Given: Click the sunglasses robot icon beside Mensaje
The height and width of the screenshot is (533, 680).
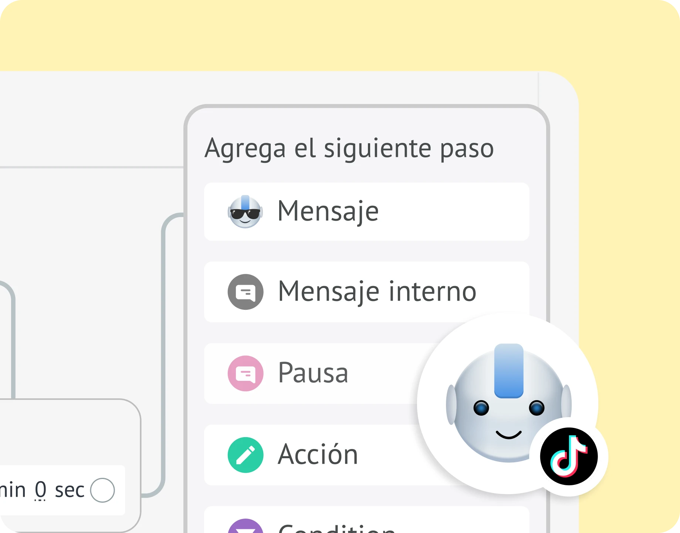Looking at the screenshot, I should coord(245,212).
